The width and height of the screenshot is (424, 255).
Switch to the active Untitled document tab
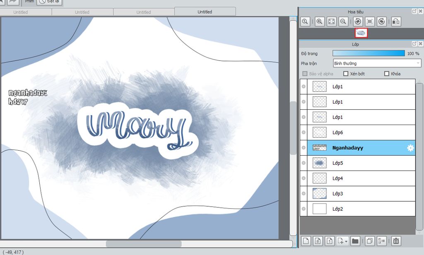[x=205, y=12]
